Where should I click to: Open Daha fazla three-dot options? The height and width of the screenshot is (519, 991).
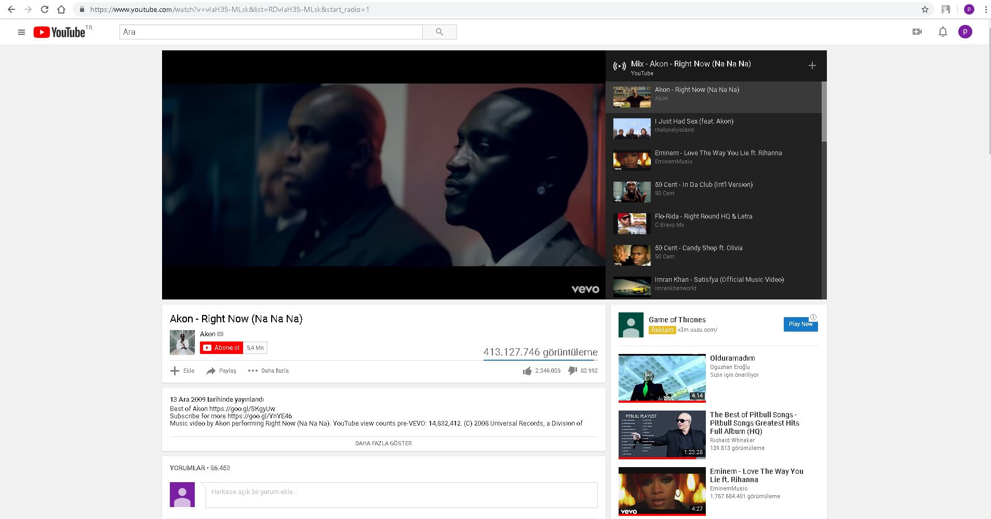point(253,371)
